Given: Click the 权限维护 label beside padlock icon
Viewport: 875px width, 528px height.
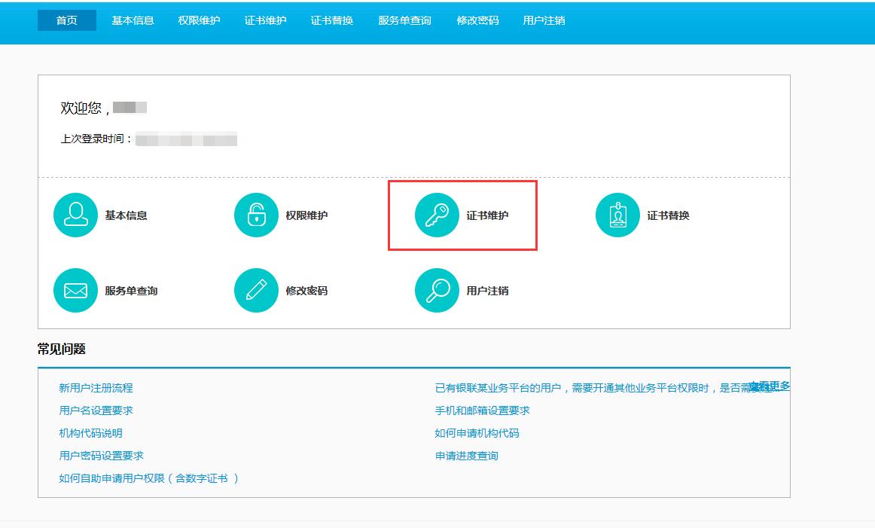Looking at the screenshot, I should 307,215.
